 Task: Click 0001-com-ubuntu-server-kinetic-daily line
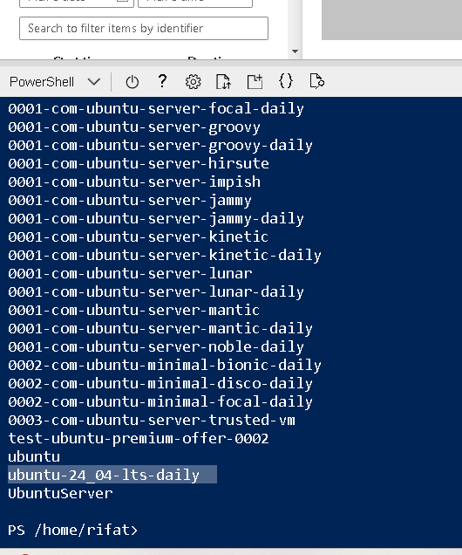(x=165, y=255)
